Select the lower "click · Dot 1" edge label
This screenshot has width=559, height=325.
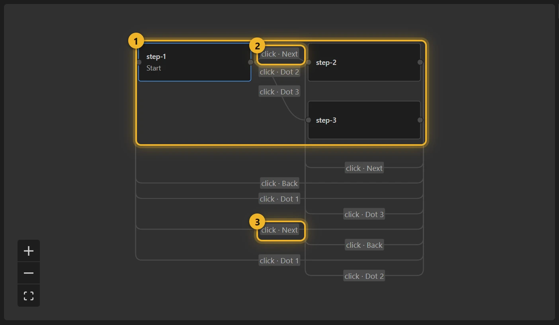click(279, 260)
